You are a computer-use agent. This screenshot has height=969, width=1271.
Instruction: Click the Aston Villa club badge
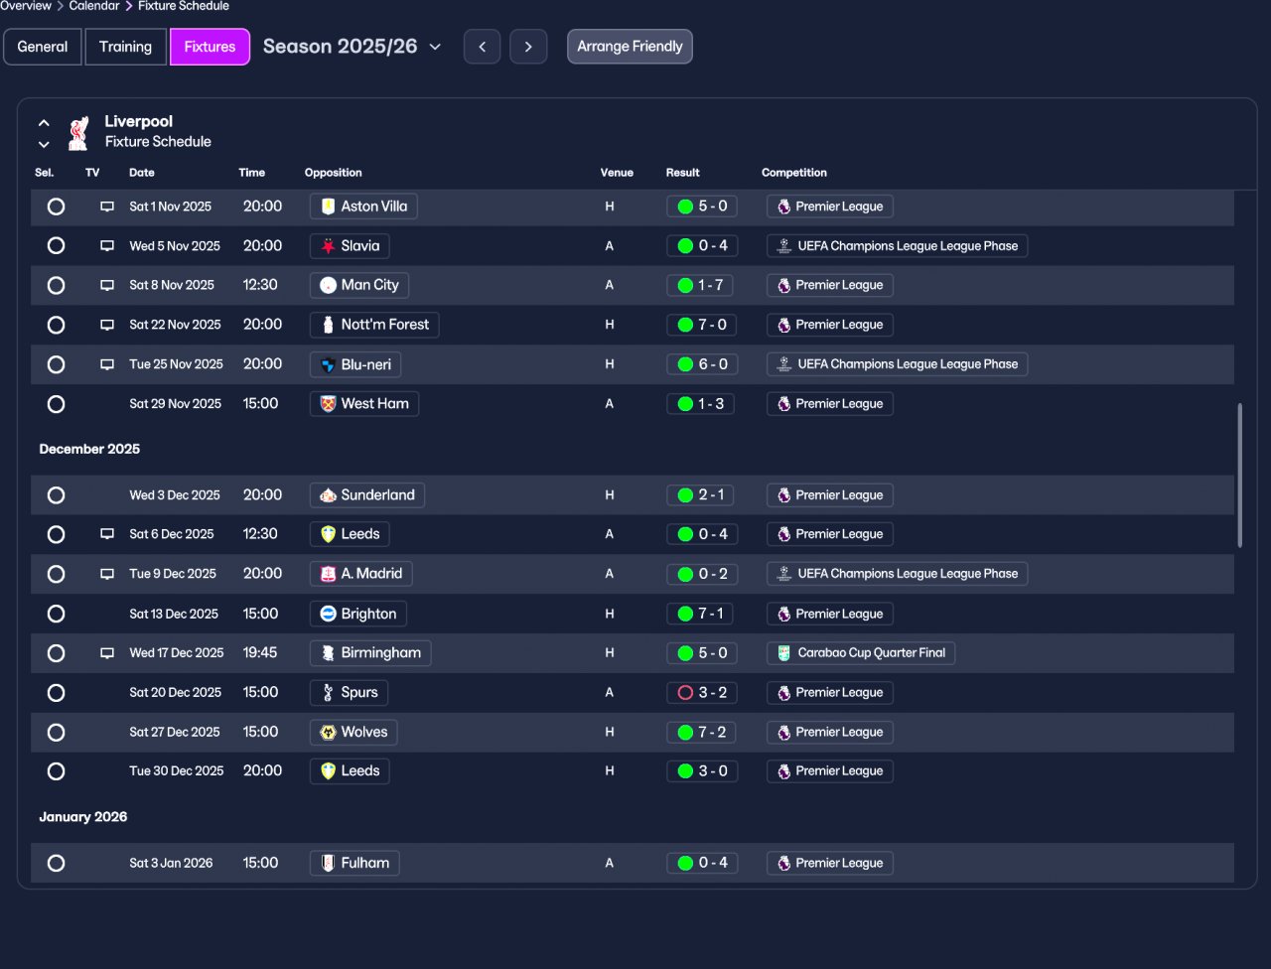click(328, 207)
